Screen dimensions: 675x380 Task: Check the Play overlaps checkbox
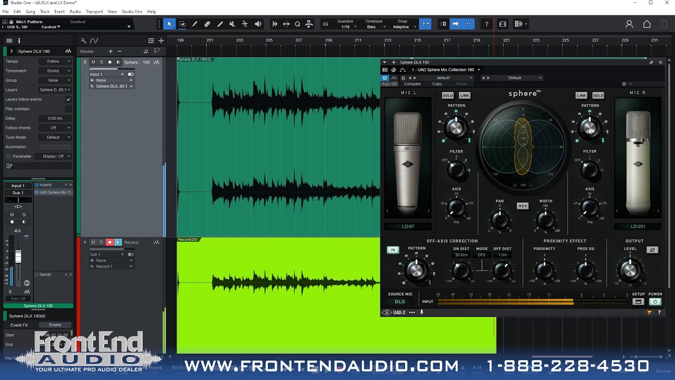[x=68, y=109]
